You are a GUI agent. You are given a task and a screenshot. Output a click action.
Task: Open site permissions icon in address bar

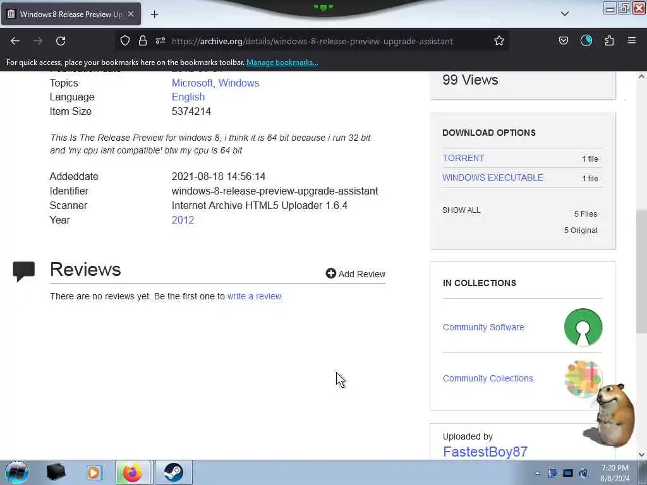[x=160, y=40]
